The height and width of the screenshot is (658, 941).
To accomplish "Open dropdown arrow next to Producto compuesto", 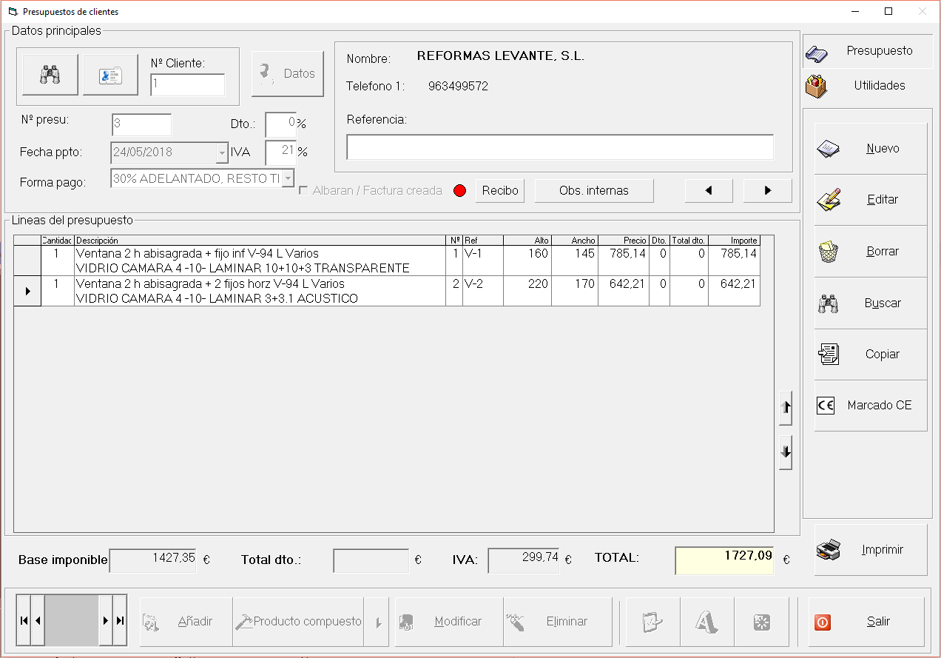I will (378, 622).
